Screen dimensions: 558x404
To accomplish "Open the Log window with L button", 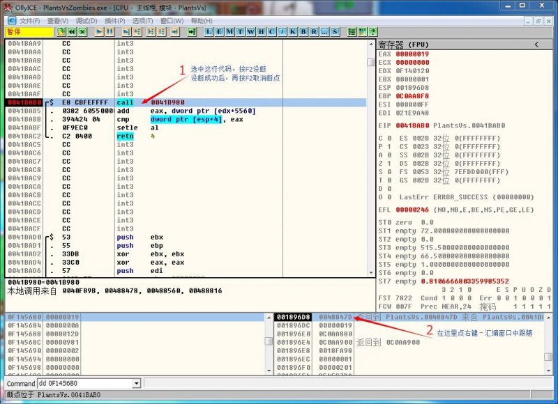I will (x=209, y=32).
